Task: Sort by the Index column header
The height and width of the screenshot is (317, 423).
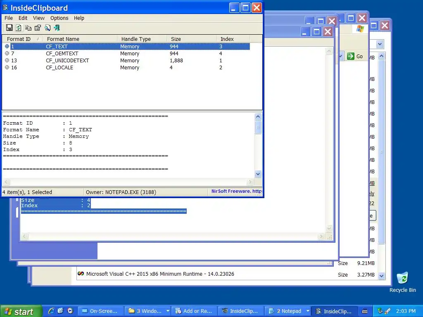Action: pyautogui.click(x=233, y=39)
